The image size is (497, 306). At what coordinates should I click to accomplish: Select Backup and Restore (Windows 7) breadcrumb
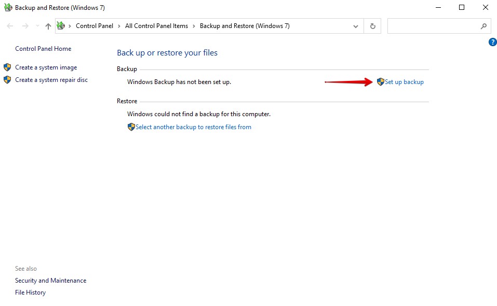pyautogui.click(x=245, y=26)
